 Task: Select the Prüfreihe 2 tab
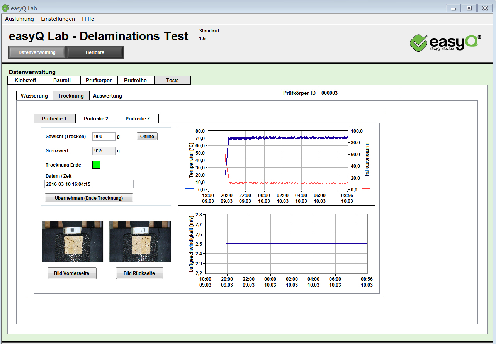(96, 118)
